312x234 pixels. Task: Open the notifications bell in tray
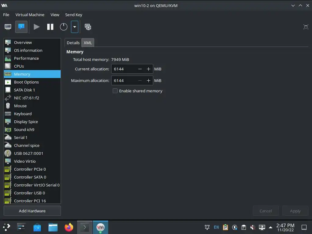[x=207, y=227]
